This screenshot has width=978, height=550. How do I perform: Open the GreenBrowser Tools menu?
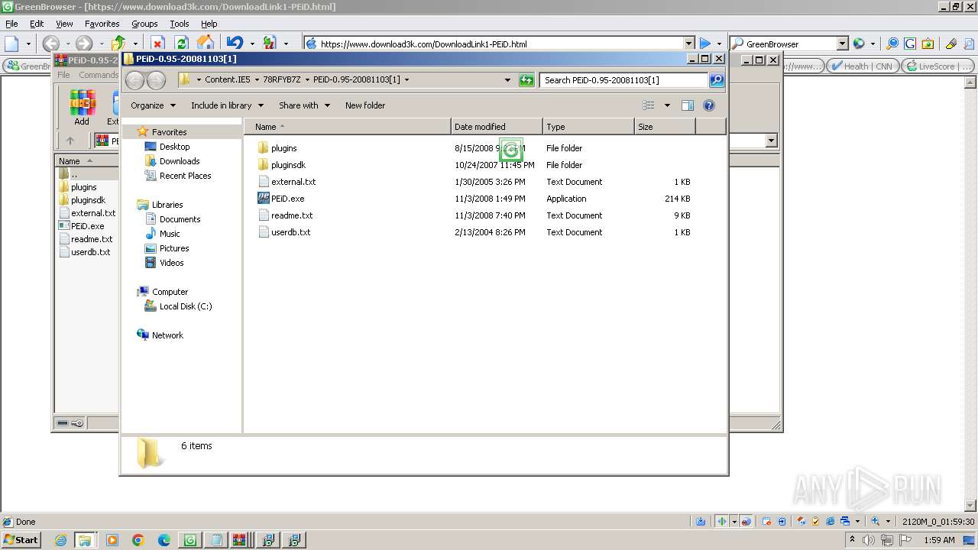pyautogui.click(x=180, y=24)
